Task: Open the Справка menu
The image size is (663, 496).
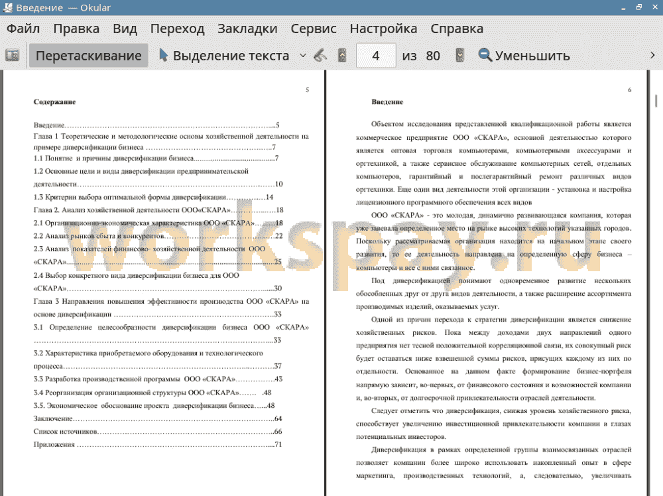Action: pos(457,29)
